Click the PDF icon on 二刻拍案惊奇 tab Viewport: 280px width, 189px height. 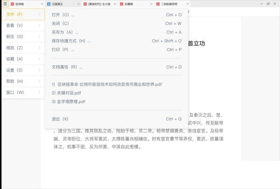(158, 4)
